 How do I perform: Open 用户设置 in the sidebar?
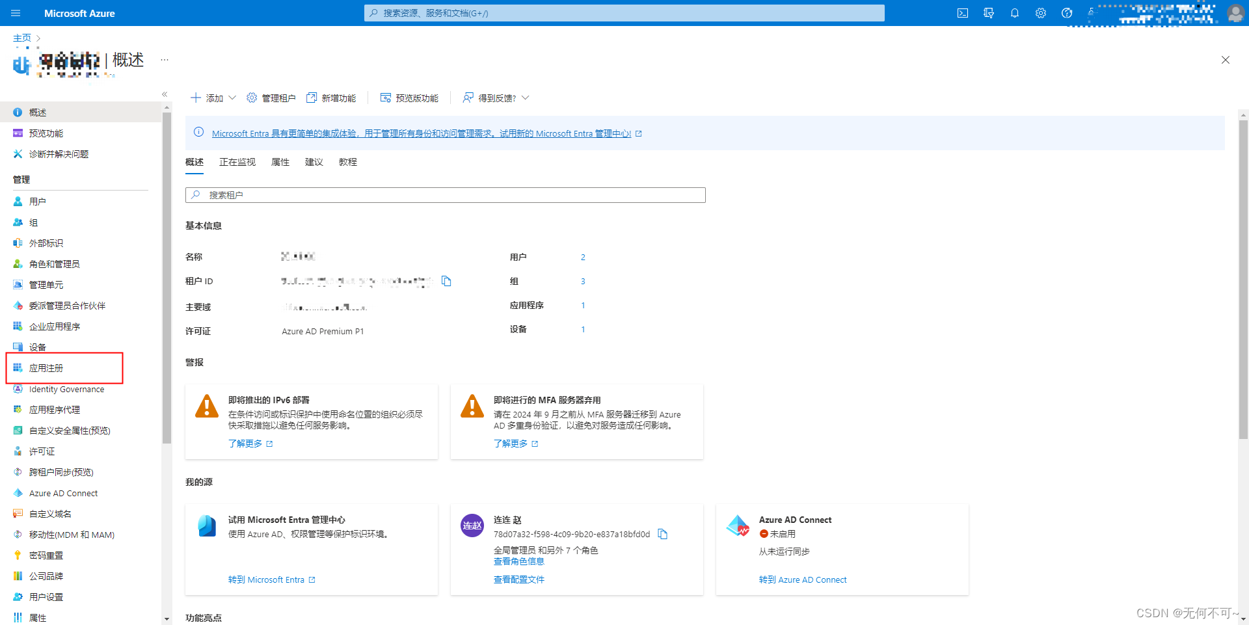(46, 597)
